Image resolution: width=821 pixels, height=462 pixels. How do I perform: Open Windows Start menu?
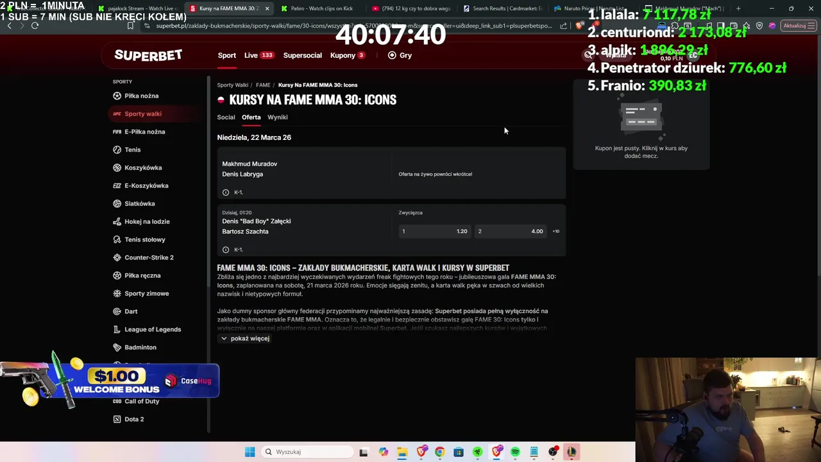point(250,452)
